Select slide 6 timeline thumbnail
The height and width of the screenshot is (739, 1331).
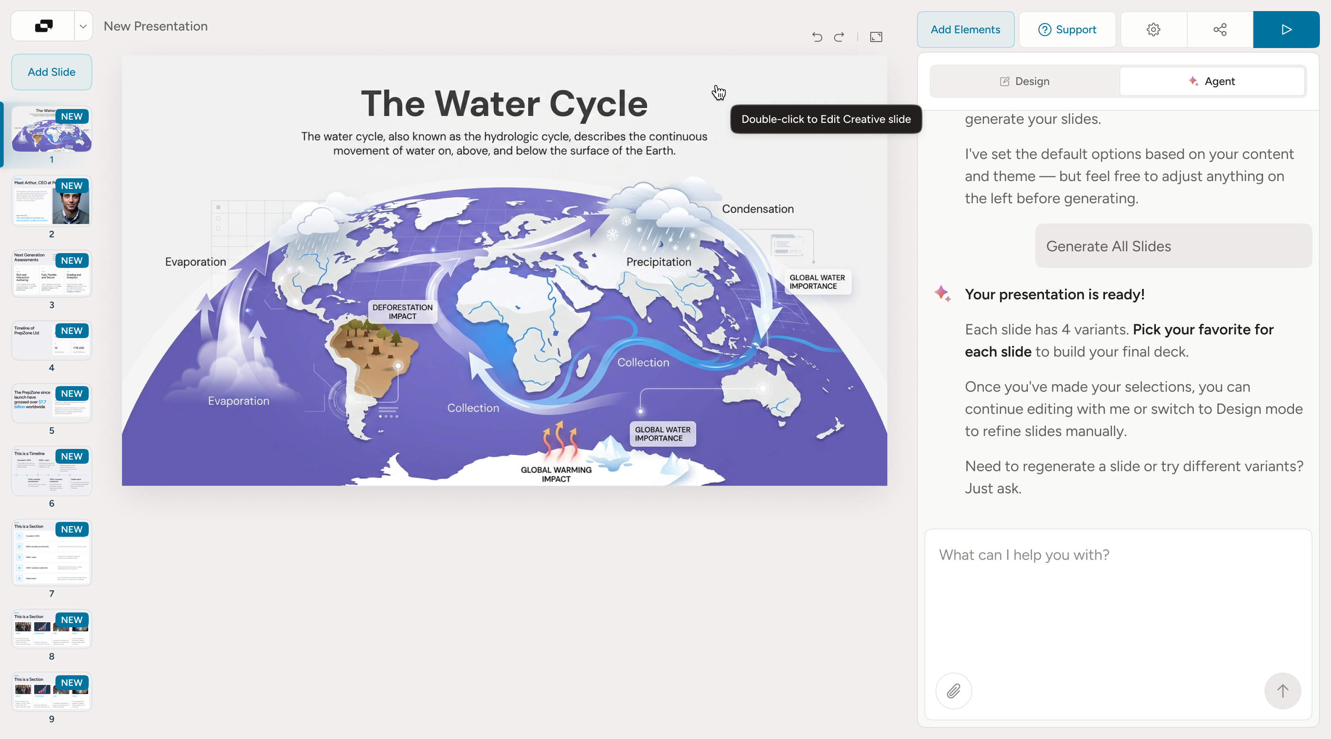point(52,471)
